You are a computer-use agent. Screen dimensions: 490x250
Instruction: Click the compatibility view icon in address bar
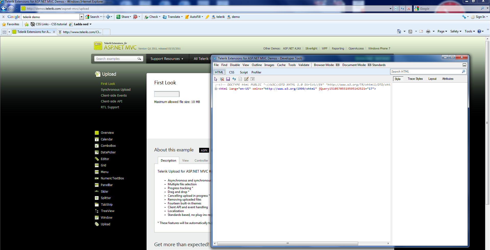pyautogui.click(x=396, y=8)
